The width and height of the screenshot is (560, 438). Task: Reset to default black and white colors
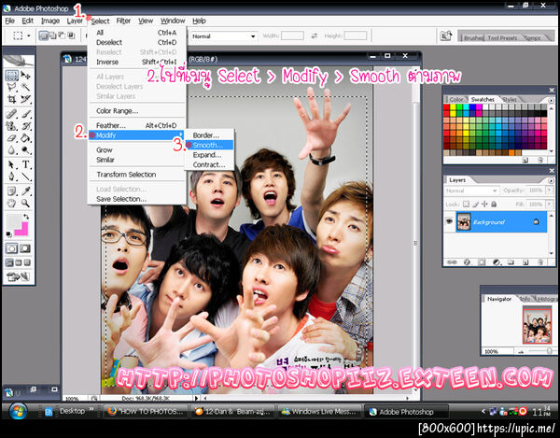click(9, 234)
